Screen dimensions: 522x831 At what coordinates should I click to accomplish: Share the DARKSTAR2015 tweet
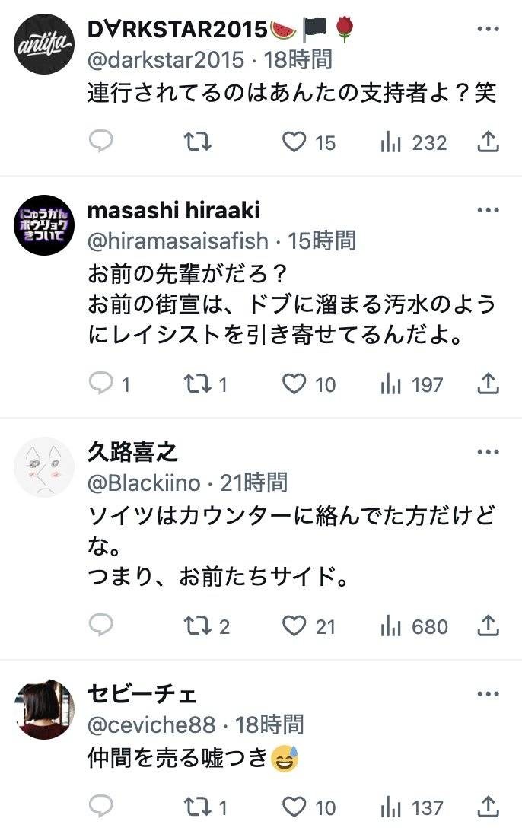(x=488, y=142)
